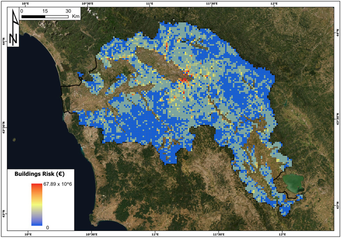Click the white segment of scale bar
This screenshot has width=341, height=238.
57,17
